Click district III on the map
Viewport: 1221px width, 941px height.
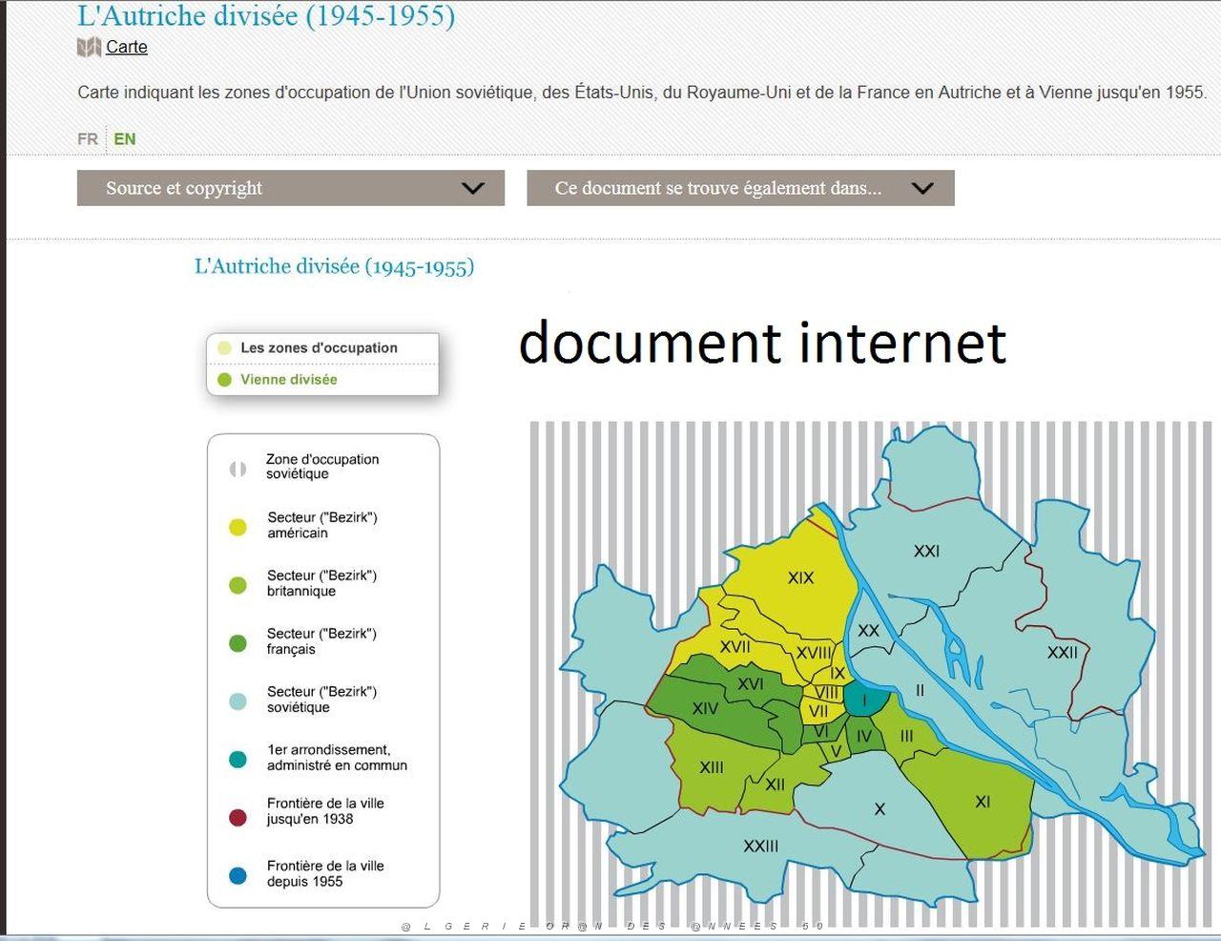click(x=906, y=736)
